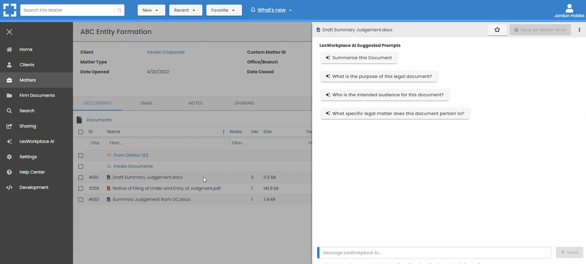Click the LexWorkplace logo icon

(10, 10)
